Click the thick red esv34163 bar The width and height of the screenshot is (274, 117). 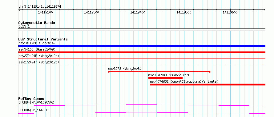[x=142, y=52]
